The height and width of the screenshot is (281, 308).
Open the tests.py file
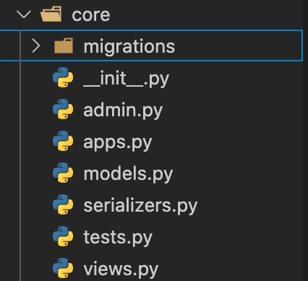[118, 238]
